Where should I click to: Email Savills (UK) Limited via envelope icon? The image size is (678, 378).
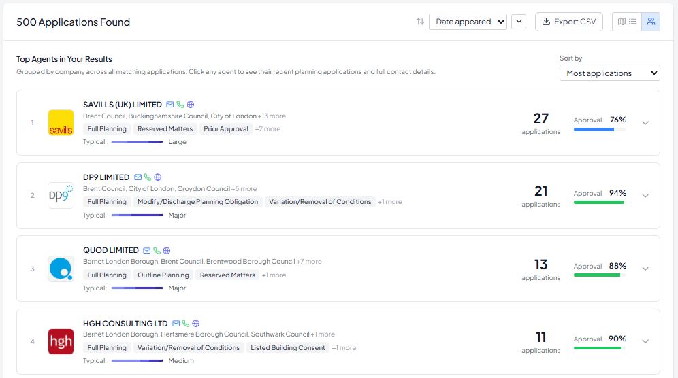(x=170, y=105)
